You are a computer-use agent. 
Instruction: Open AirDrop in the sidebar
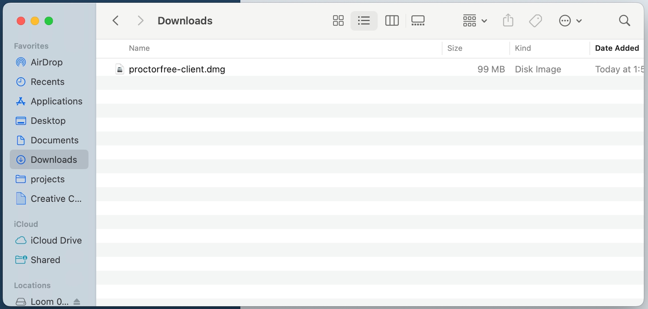47,62
